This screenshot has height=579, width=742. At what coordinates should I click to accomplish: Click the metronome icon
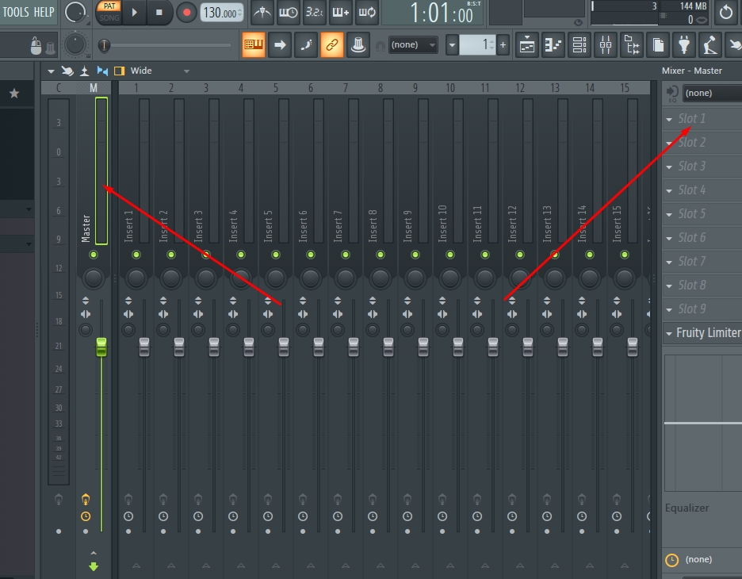(x=262, y=13)
